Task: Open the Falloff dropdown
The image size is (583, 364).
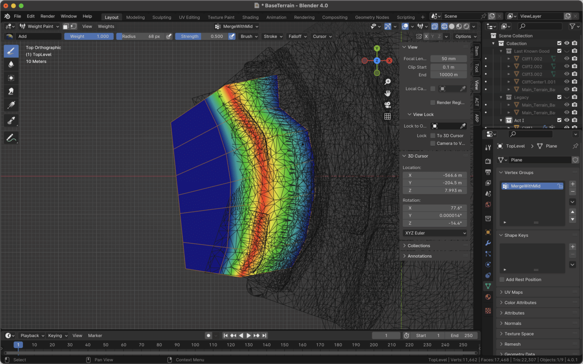Action: pyautogui.click(x=297, y=36)
